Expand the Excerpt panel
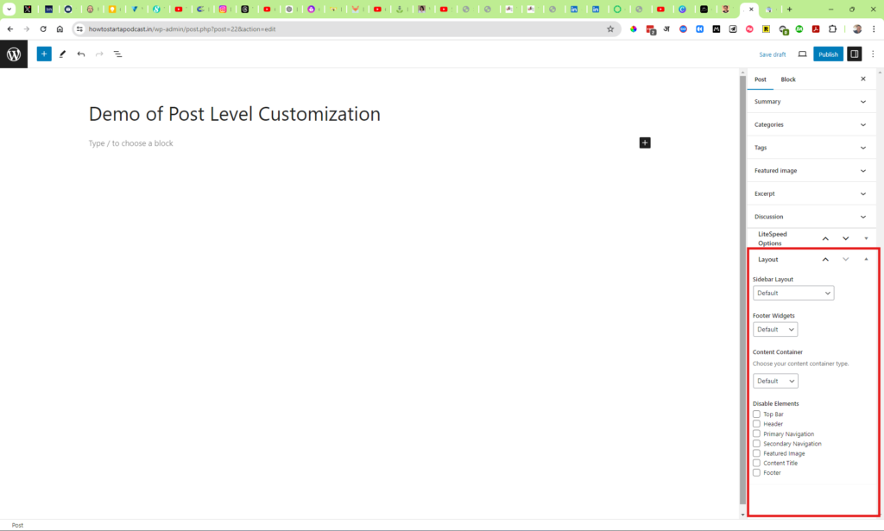 coord(810,193)
